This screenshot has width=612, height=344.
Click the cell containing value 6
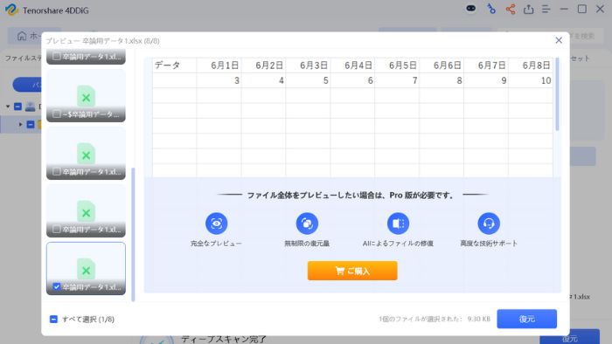352,80
